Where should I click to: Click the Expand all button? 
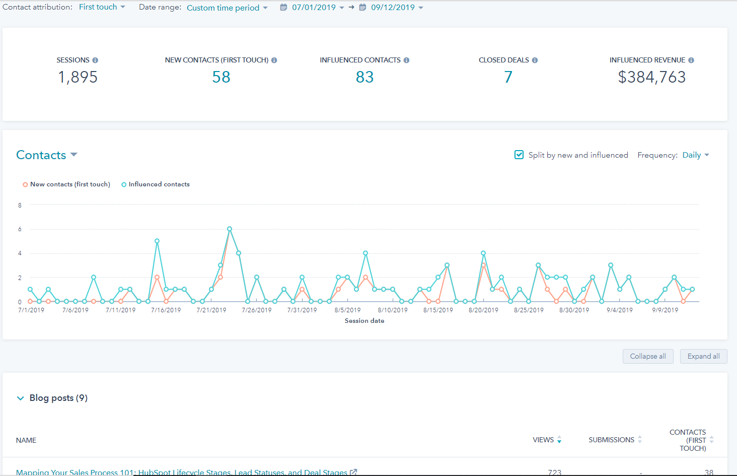703,356
